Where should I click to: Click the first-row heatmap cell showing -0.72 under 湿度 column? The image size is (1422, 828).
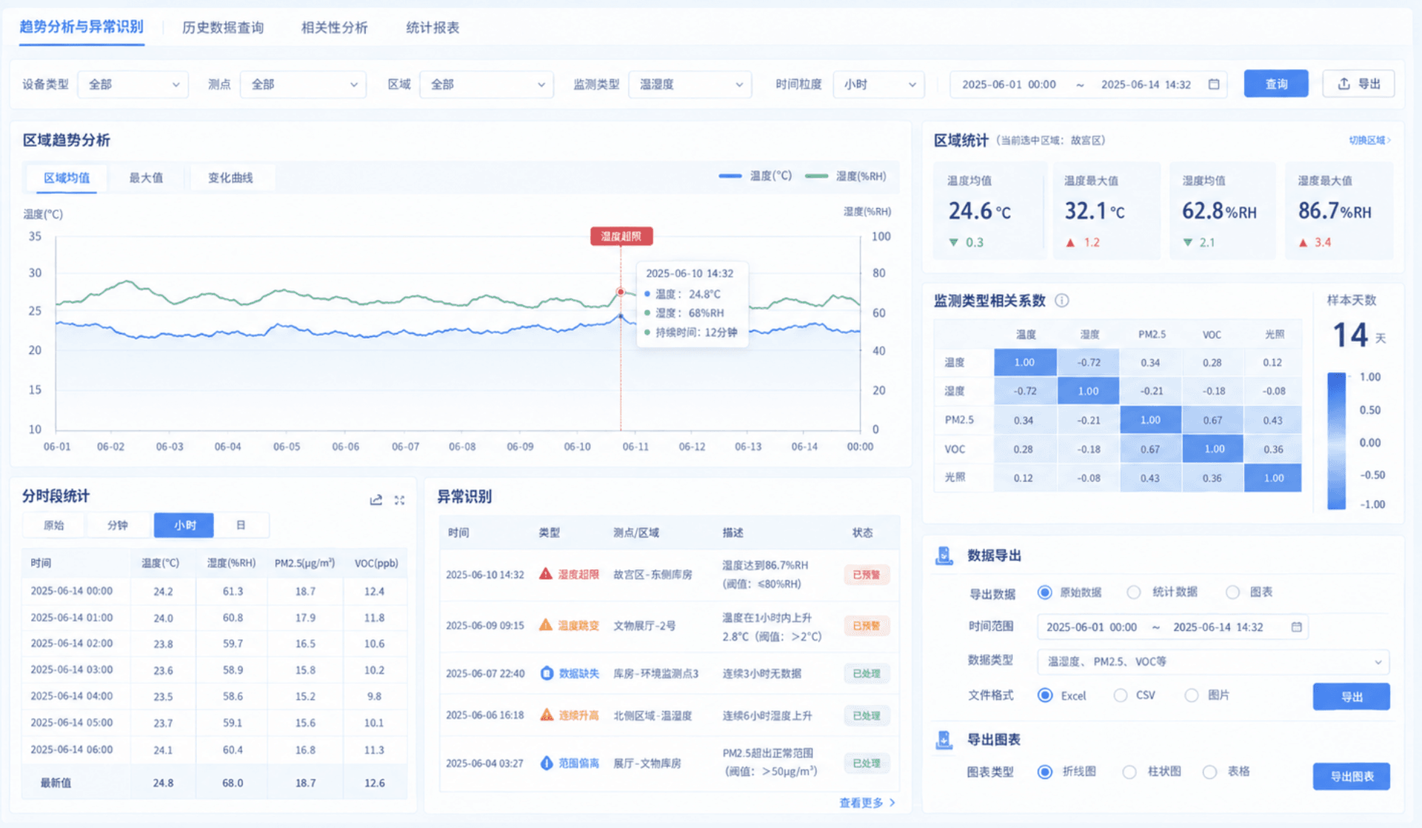[1088, 362]
